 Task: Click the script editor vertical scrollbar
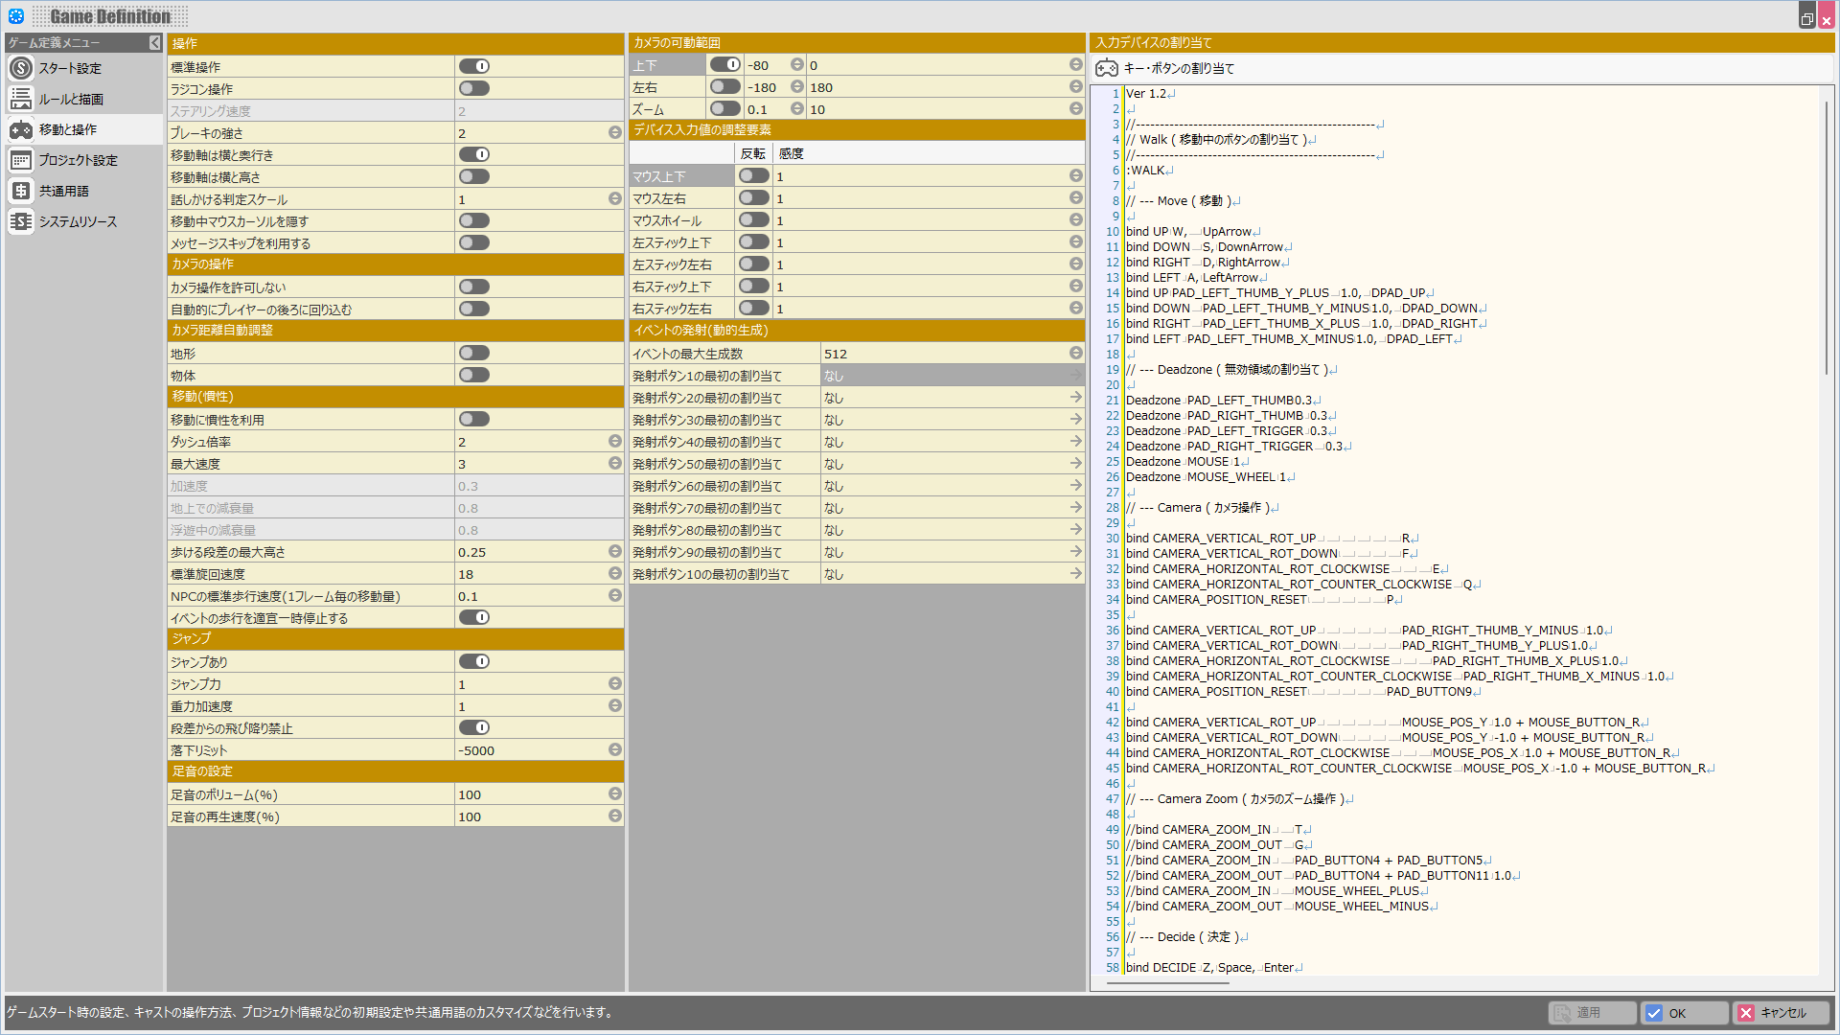(x=1827, y=240)
